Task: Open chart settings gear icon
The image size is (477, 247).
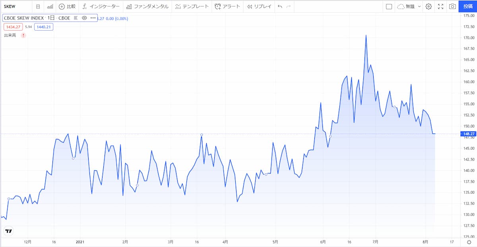Action: 429,6
